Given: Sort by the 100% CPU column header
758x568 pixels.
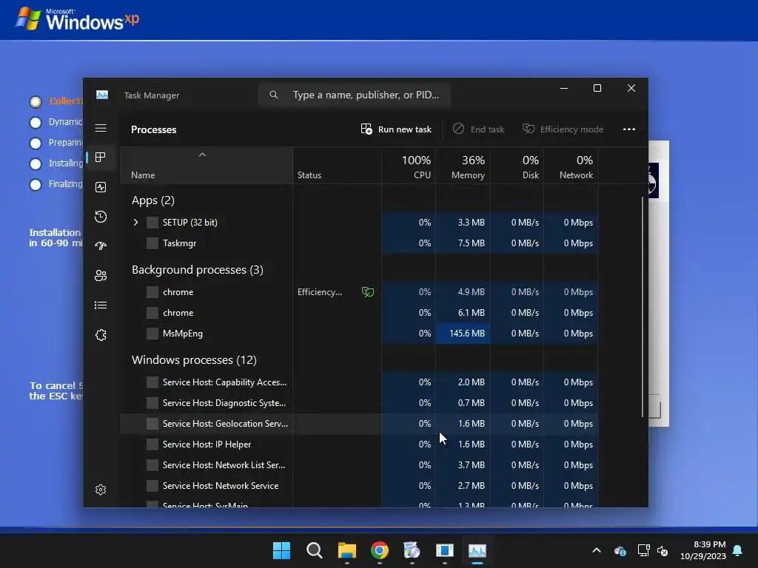Looking at the screenshot, I should 409,166.
